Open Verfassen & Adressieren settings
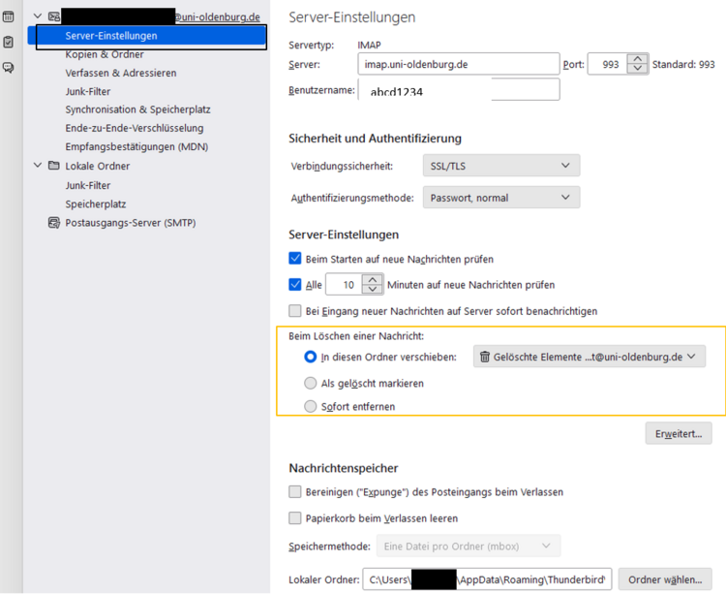 [121, 74]
